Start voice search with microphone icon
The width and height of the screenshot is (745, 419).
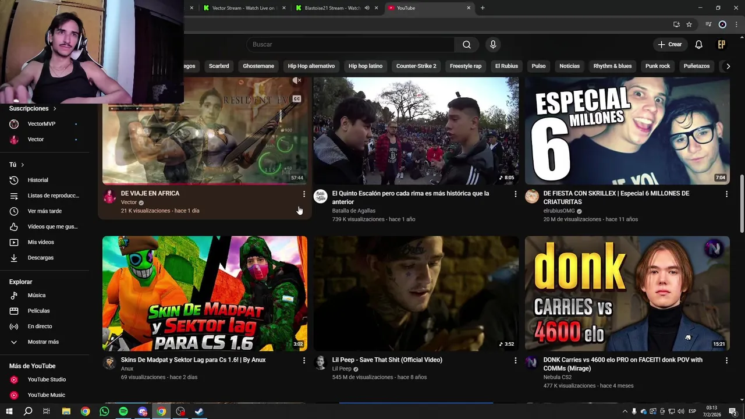[493, 45]
